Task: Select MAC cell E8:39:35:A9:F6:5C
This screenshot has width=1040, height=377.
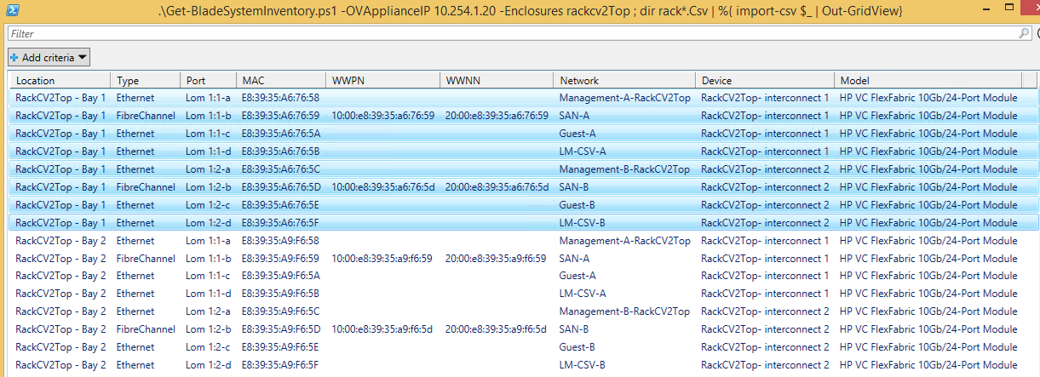Action: coord(281,311)
